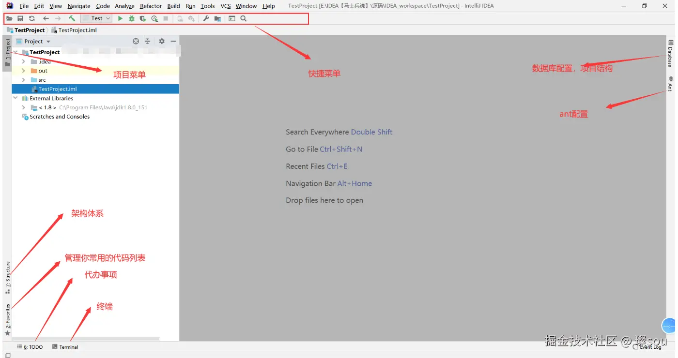This screenshot has width=678, height=358.
Task: Expand the src folder in project tree
Action: 23,80
